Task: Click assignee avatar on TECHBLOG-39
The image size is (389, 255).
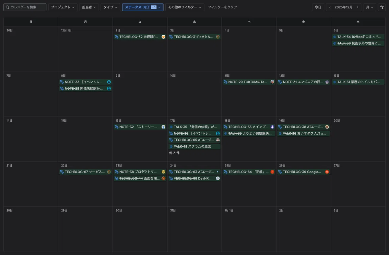Action: click(327, 172)
